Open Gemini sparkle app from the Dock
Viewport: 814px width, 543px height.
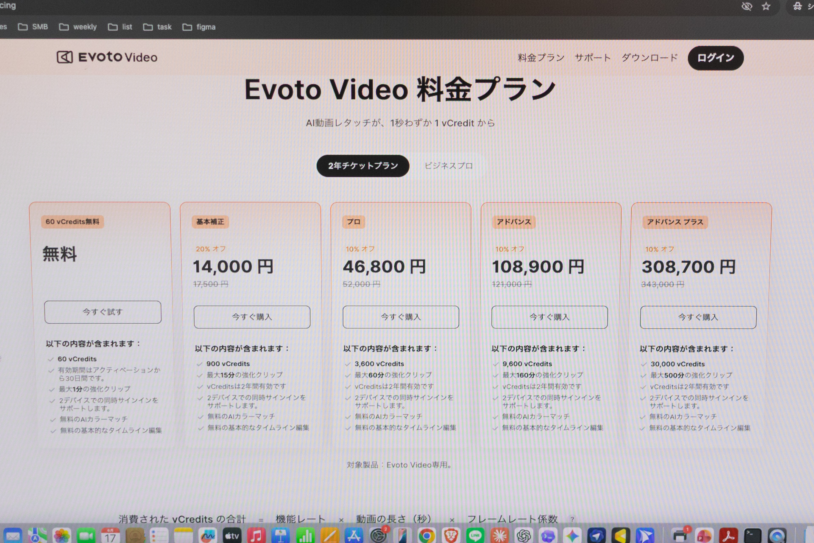click(x=572, y=536)
